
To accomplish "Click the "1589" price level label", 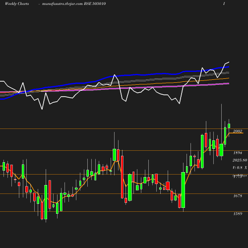I will point(238,214).
